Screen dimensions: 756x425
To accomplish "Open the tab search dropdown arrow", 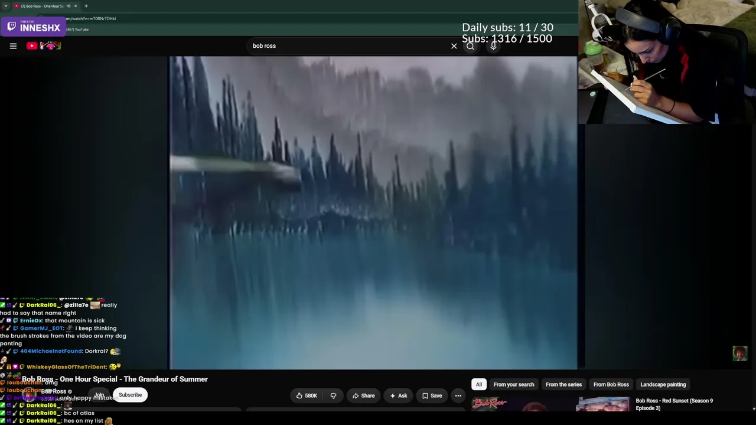I will (5, 6).
